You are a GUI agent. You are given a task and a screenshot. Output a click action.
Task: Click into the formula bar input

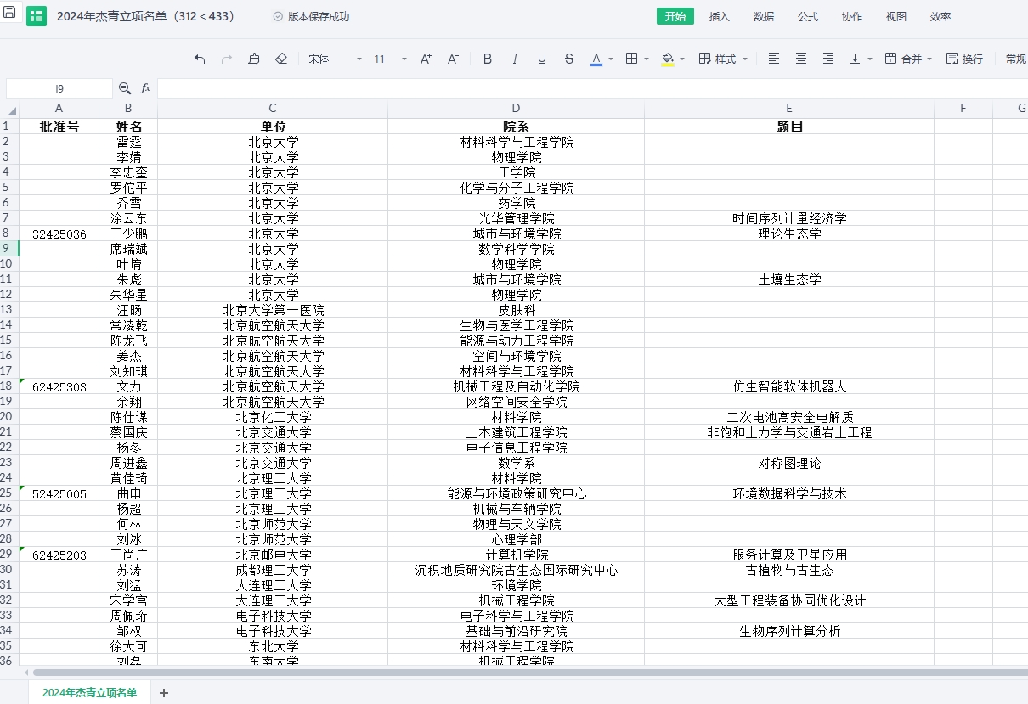point(592,88)
